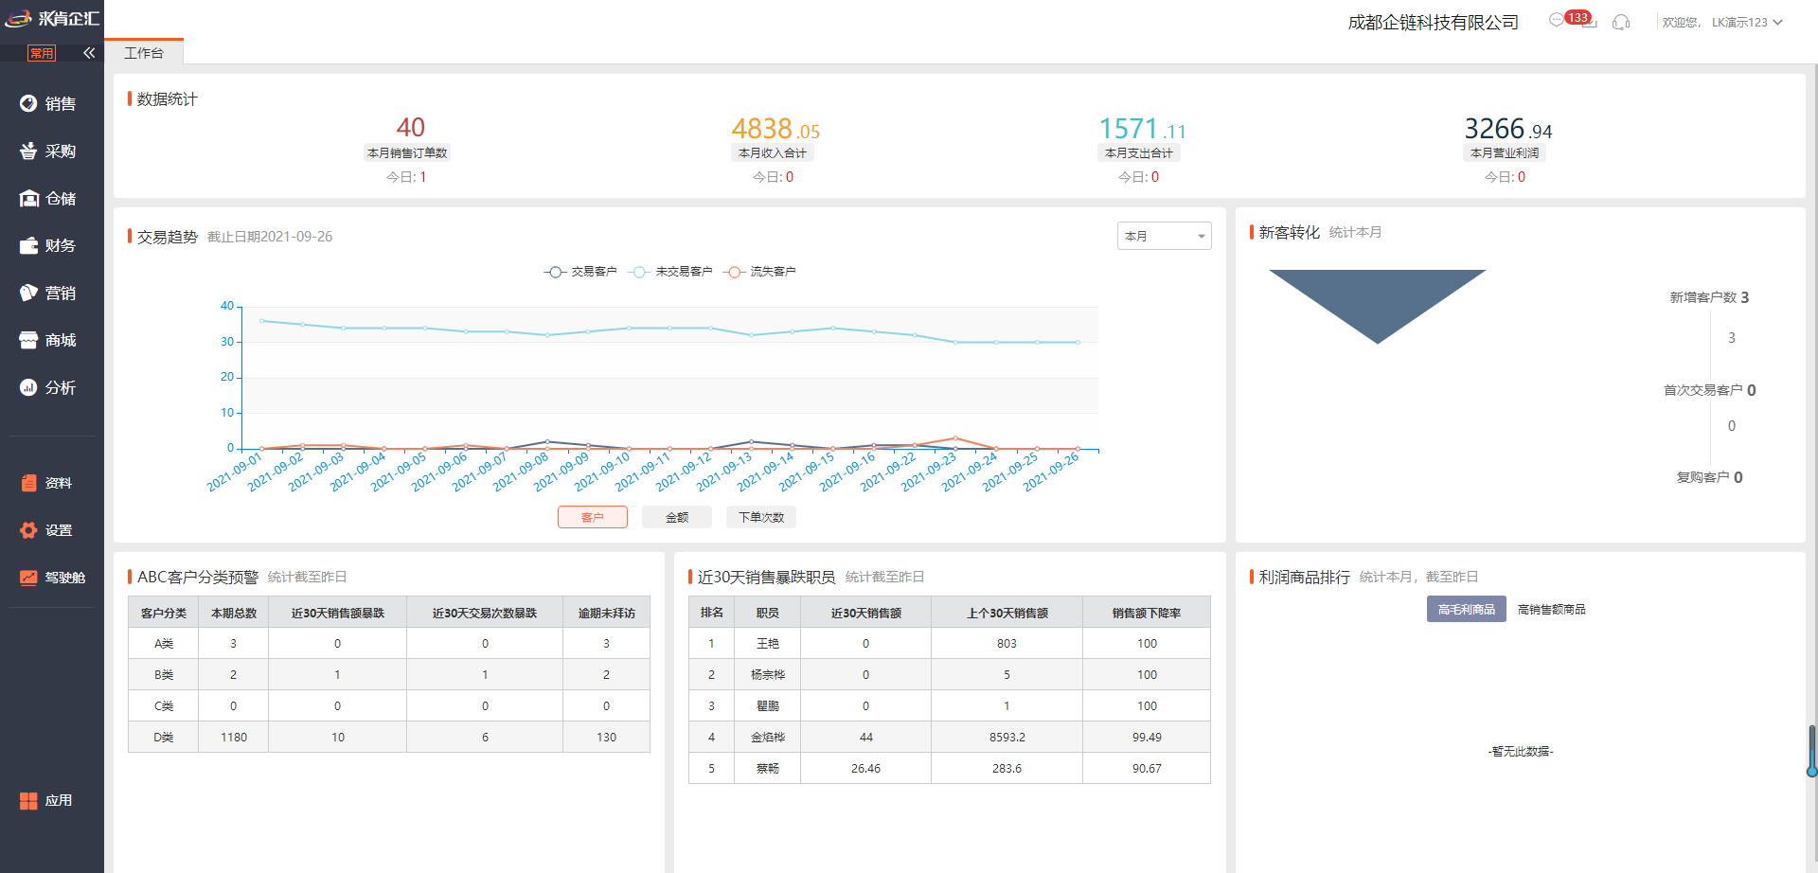This screenshot has height=873, width=1818.
Task: Open the 本月 period dropdown
Action: pos(1164,236)
